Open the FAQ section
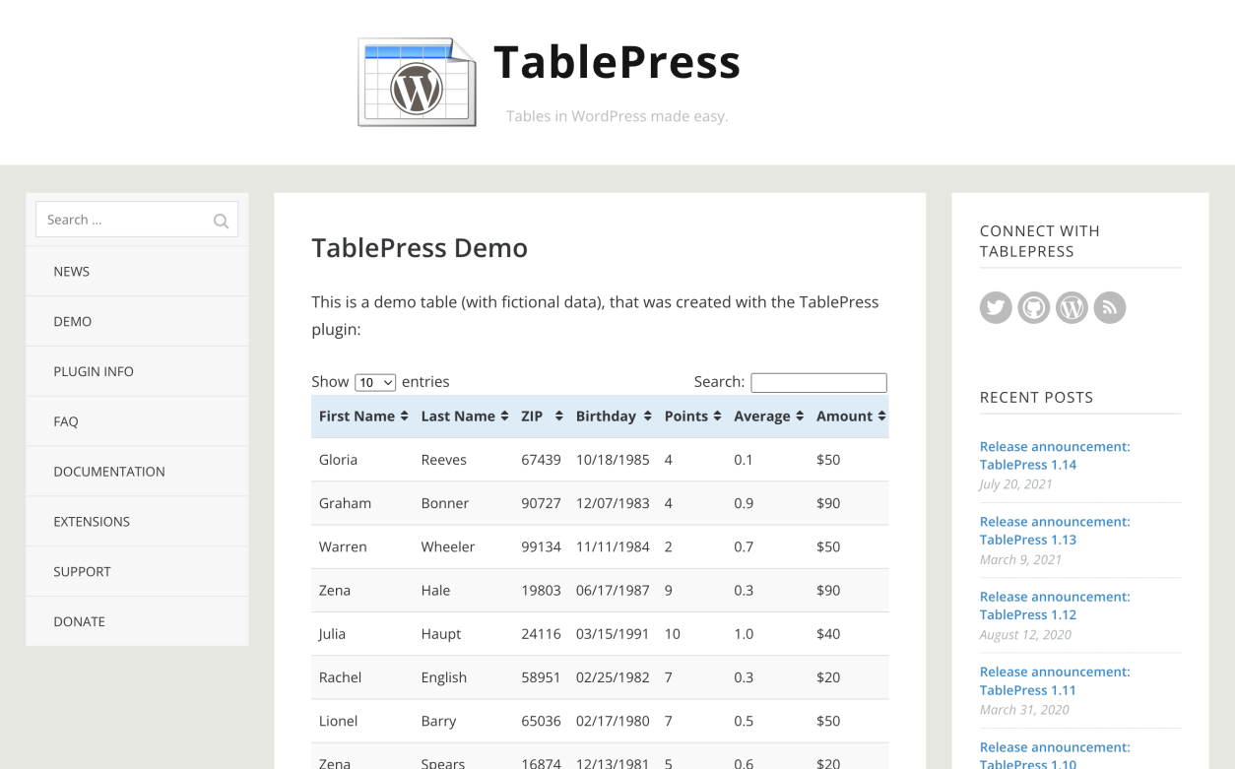Image resolution: width=1235 pixels, height=769 pixels. click(66, 420)
